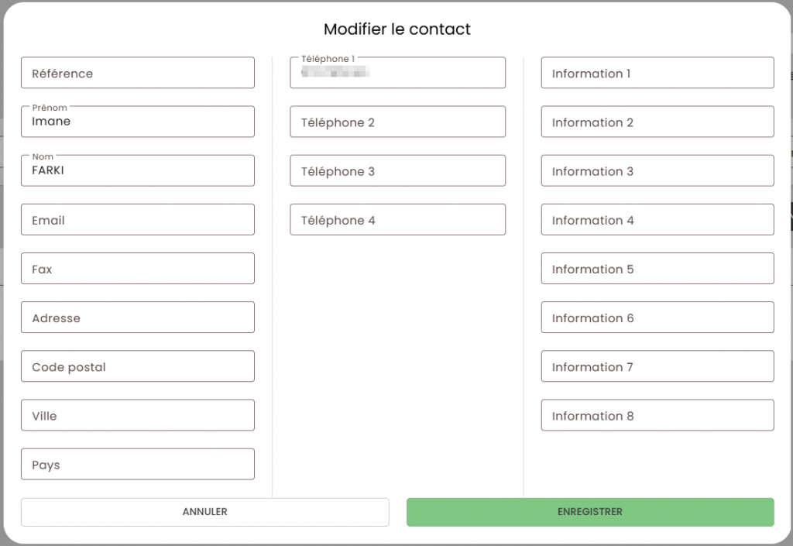Click the Code postal field
Viewport: 793px width, 546px height.
(138, 366)
